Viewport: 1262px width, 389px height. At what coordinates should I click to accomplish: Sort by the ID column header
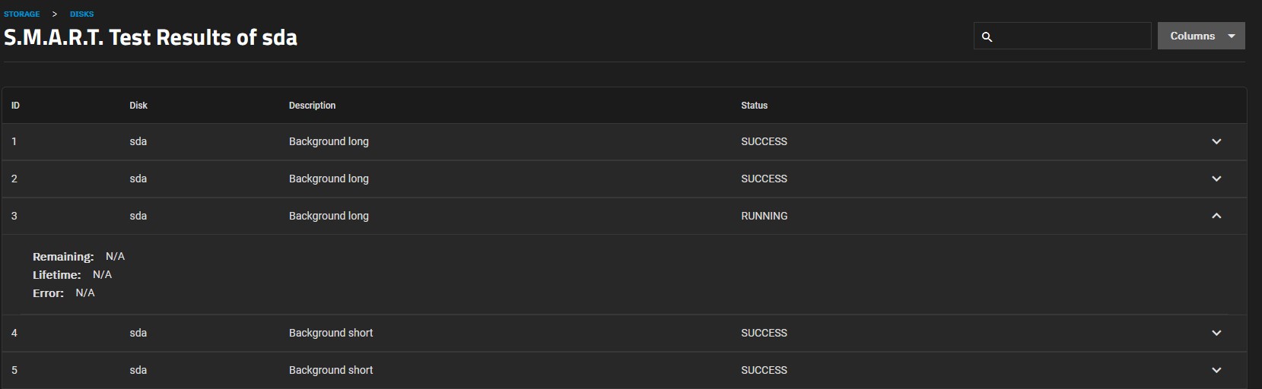15,106
